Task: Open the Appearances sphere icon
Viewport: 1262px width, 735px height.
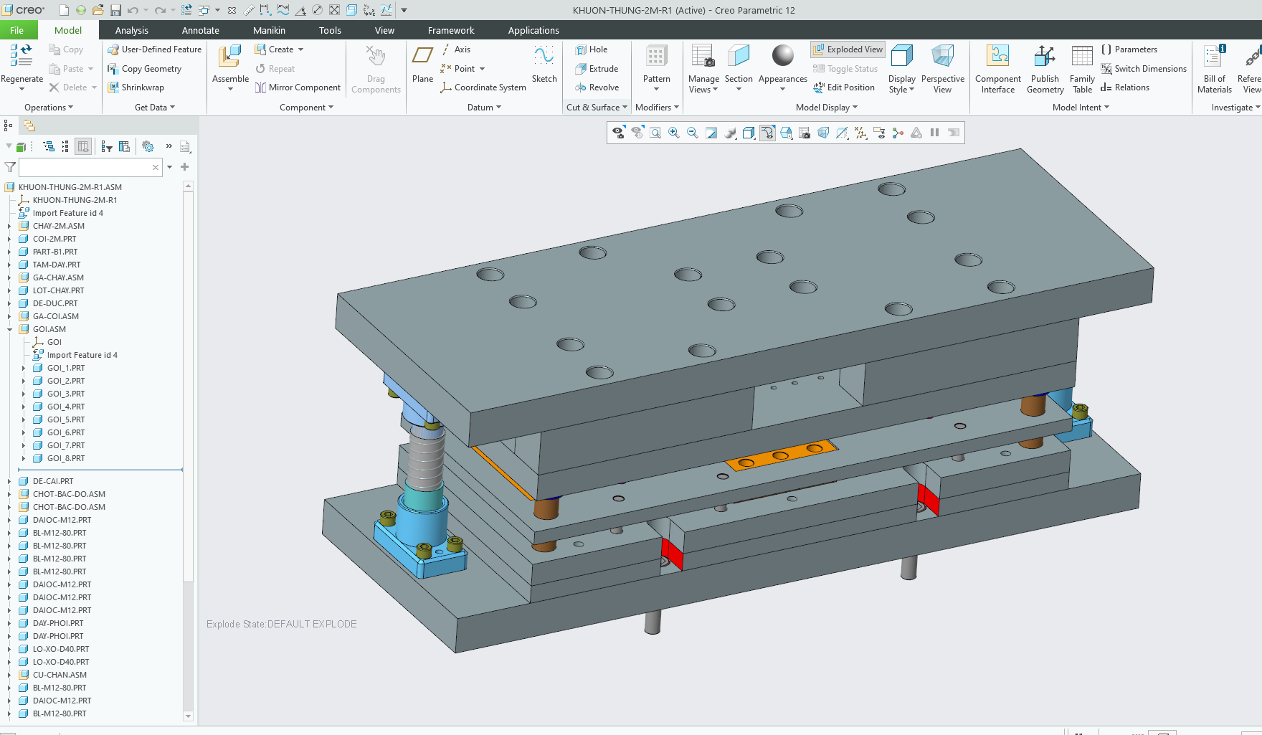Action: pyautogui.click(x=782, y=56)
